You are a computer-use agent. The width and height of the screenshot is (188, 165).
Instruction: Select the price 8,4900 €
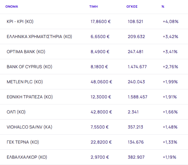point(100,52)
